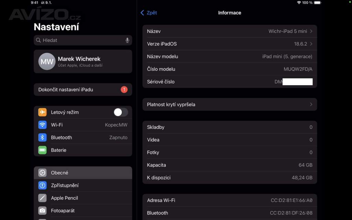This screenshot has height=220, width=352.
Task: Tap the Hledat search field
Action: click(83, 40)
